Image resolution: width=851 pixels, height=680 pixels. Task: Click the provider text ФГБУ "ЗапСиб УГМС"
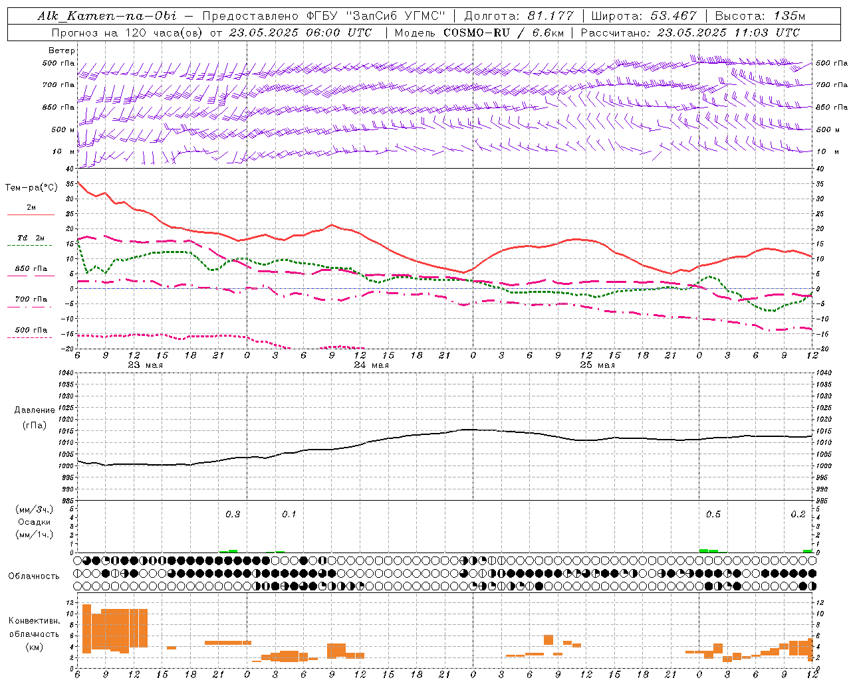pyautogui.click(x=376, y=16)
